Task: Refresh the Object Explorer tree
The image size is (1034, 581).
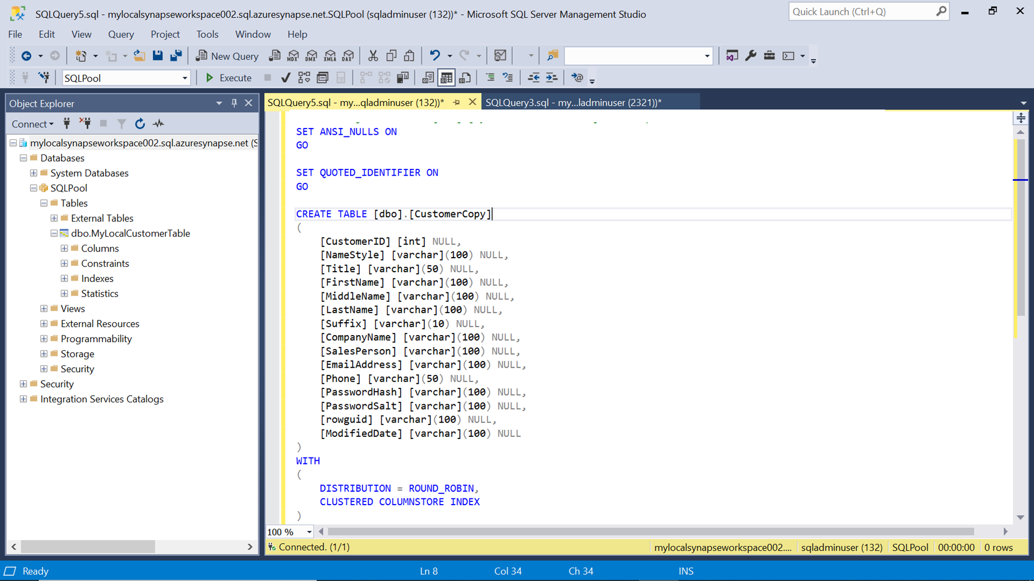Action: click(140, 124)
